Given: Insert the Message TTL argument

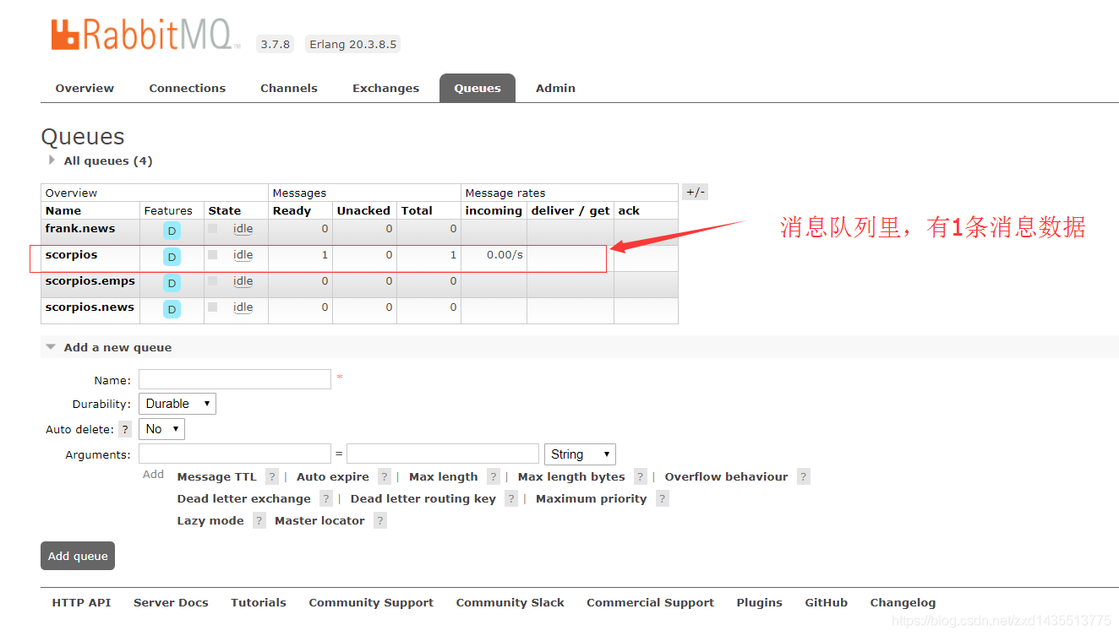Looking at the screenshot, I should [x=216, y=476].
